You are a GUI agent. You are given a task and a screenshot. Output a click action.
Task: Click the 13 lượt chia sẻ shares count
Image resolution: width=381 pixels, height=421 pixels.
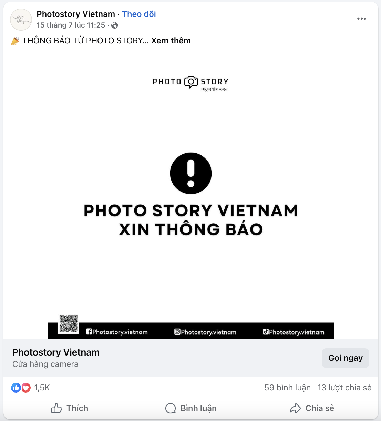344,387
